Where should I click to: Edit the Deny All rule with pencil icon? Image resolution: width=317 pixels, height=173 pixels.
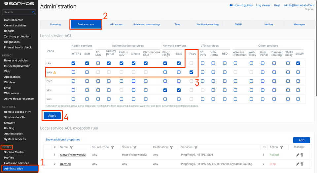[x=298, y=164]
